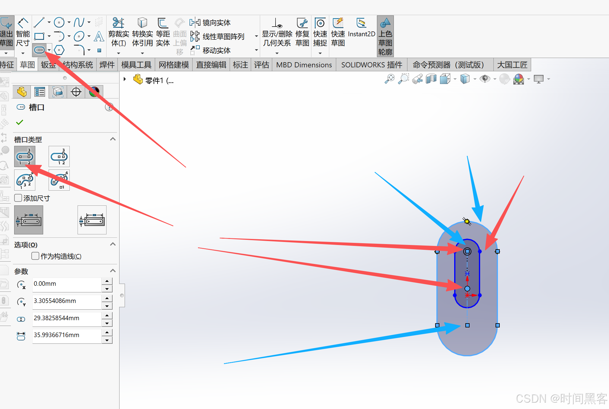Screen dimensions: 609x409
Task: Click the Zoom to Fit magnifier icon
Action: pos(389,79)
